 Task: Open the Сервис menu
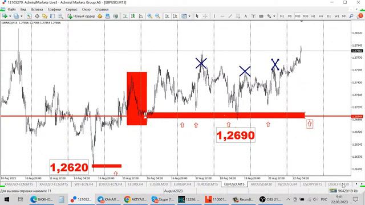point(71,10)
